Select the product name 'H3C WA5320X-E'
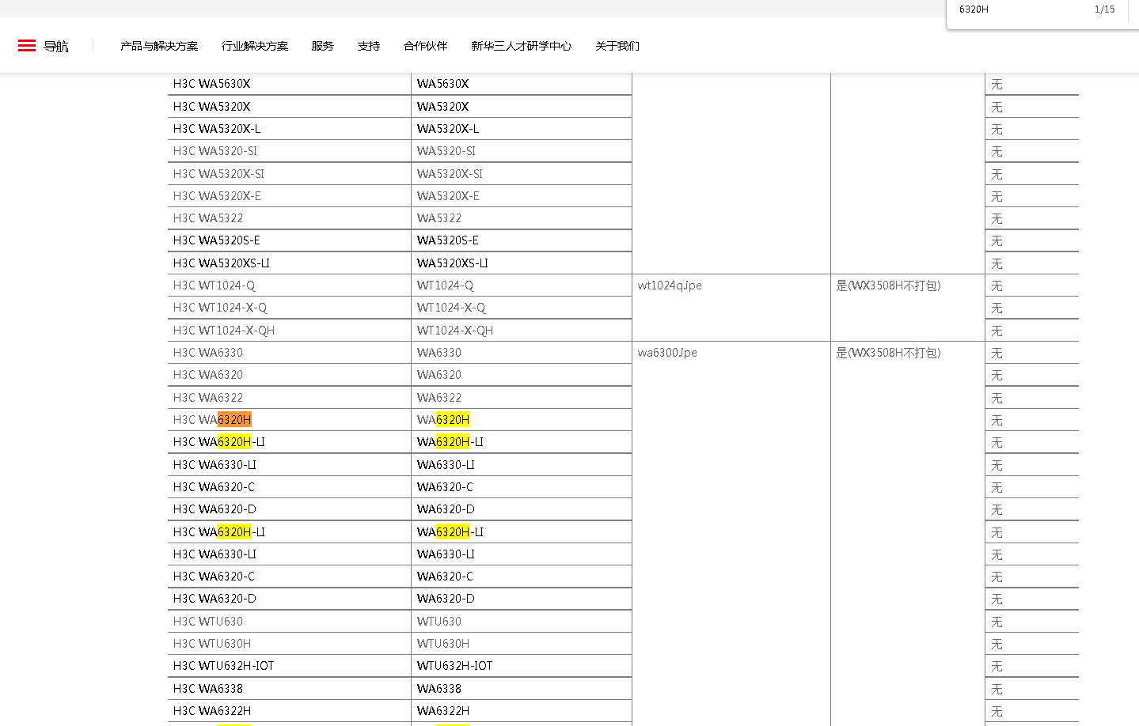1139x726 pixels. [x=217, y=196]
